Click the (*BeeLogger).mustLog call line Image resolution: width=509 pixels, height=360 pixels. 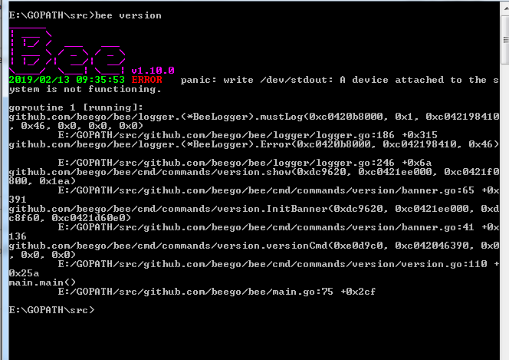pyautogui.click(x=254, y=121)
